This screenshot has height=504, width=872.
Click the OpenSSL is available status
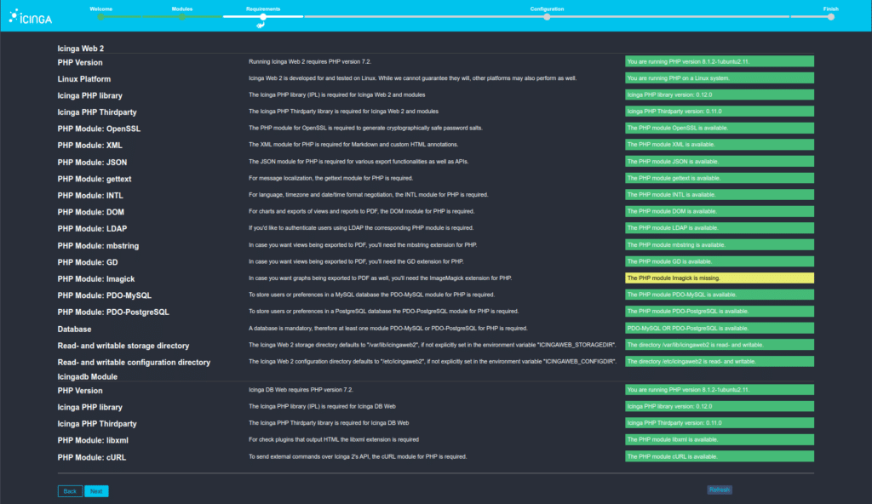click(x=719, y=128)
